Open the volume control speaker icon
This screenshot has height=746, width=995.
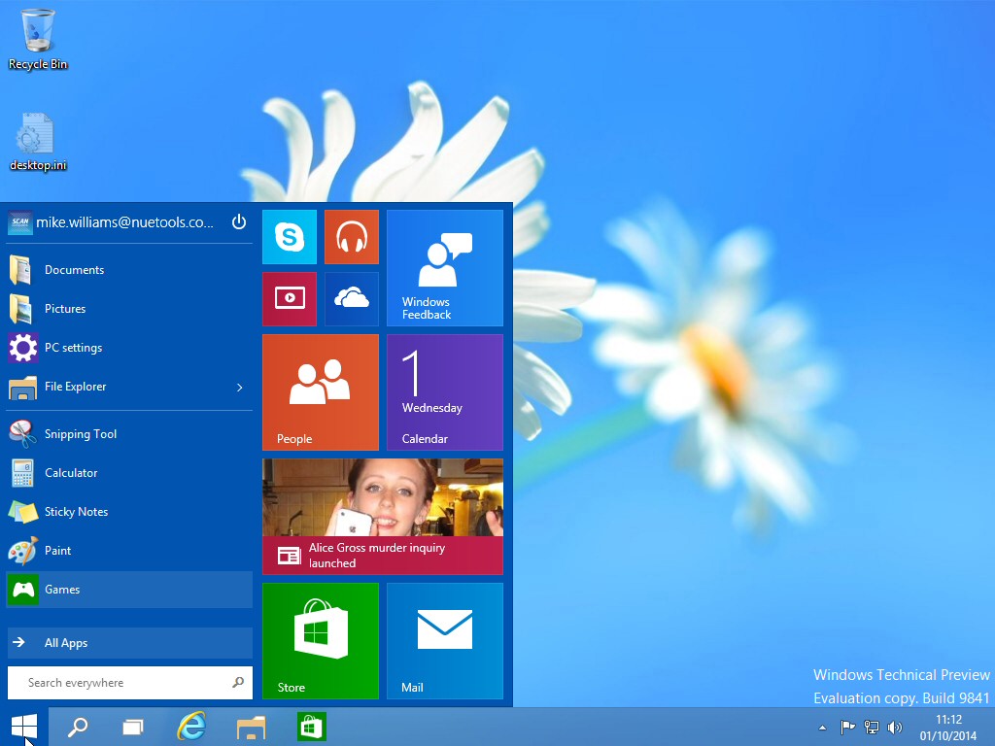tap(895, 728)
